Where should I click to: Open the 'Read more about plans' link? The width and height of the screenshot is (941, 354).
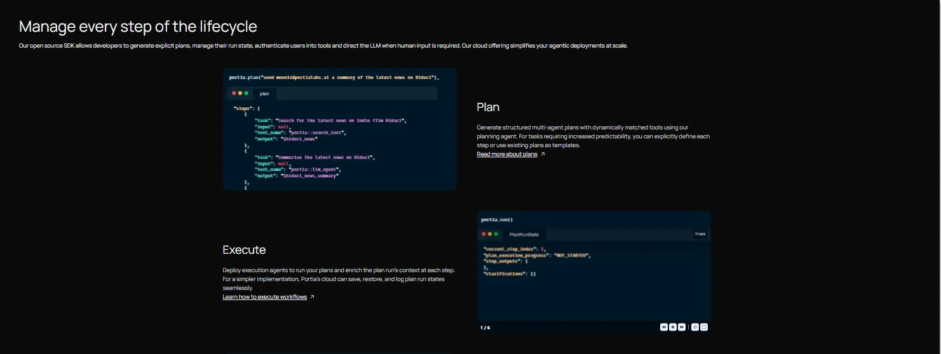click(506, 154)
